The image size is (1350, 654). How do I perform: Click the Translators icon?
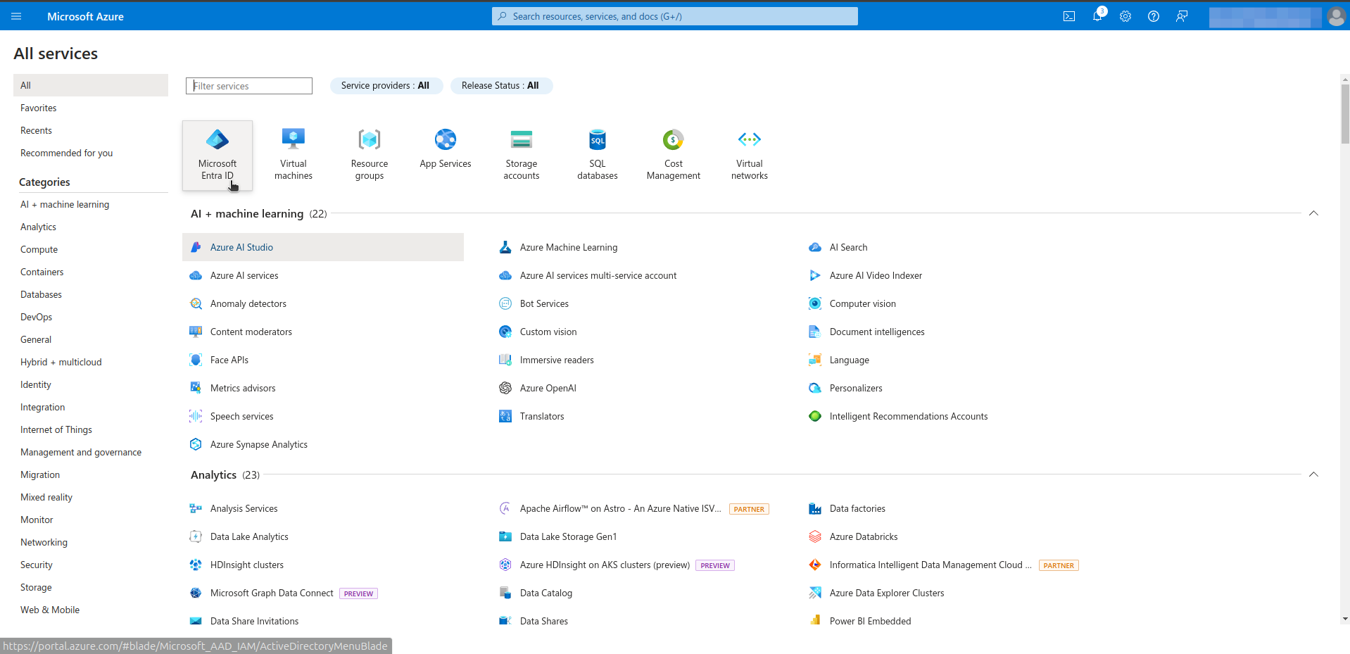(x=505, y=416)
